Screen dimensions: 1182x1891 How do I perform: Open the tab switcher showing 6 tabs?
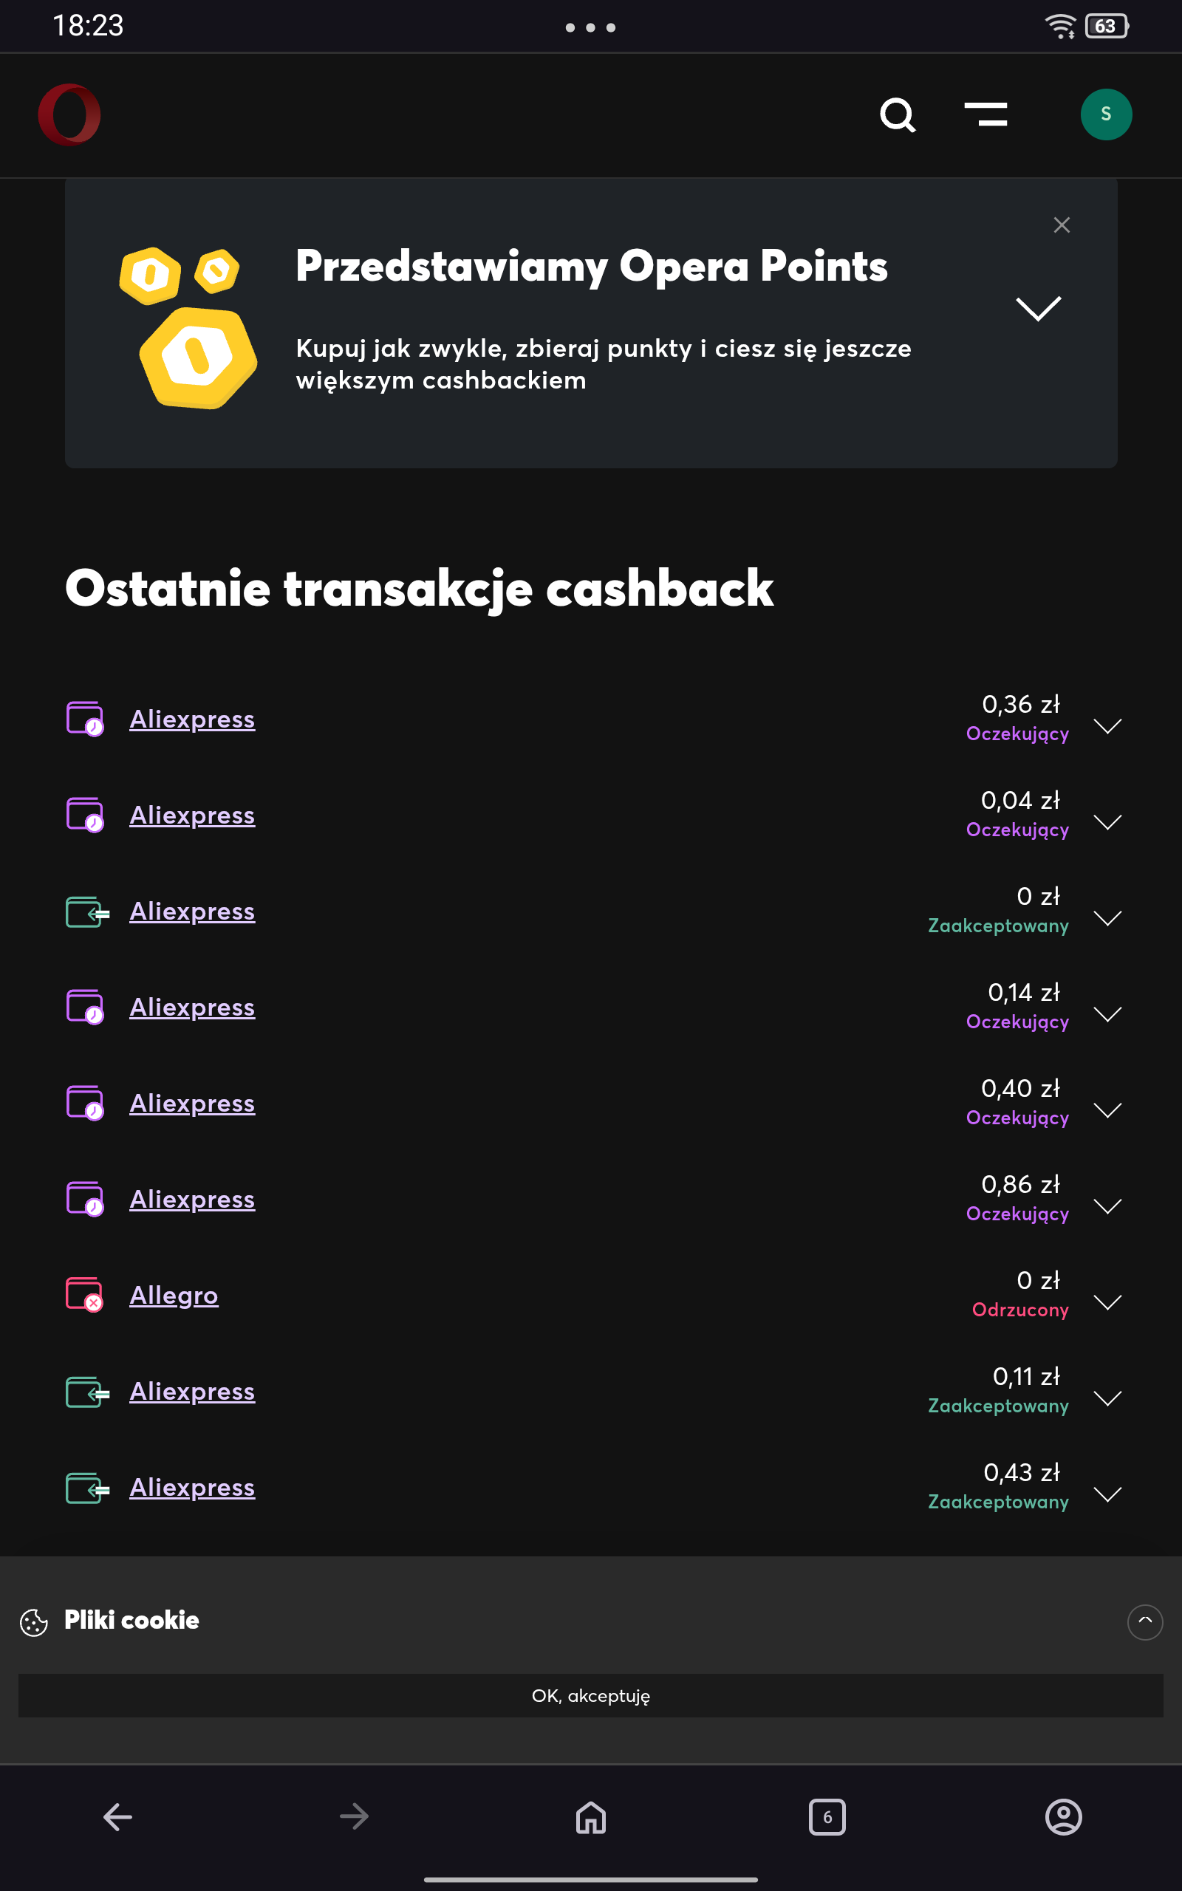pyautogui.click(x=827, y=1817)
